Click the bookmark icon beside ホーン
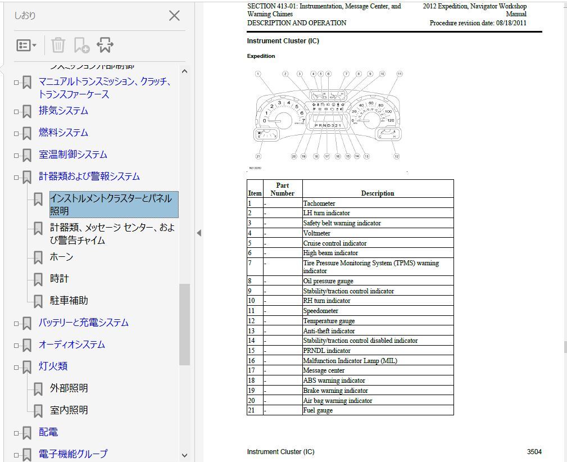Viewport: 567px width, 462px height. tap(38, 257)
